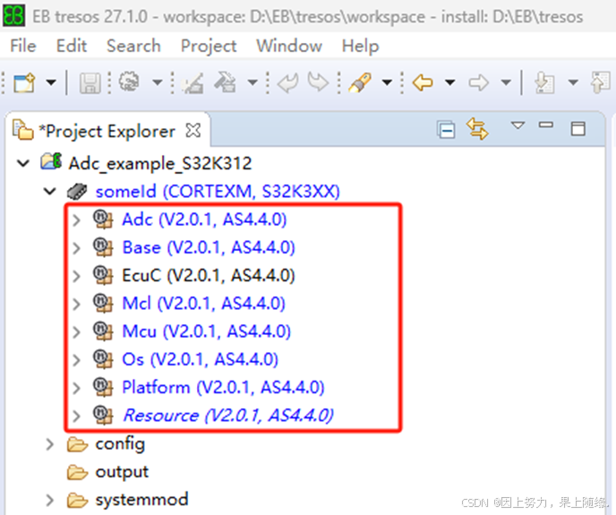Open the Back history dropdown arrow
The height and width of the screenshot is (515, 616).
click(449, 83)
